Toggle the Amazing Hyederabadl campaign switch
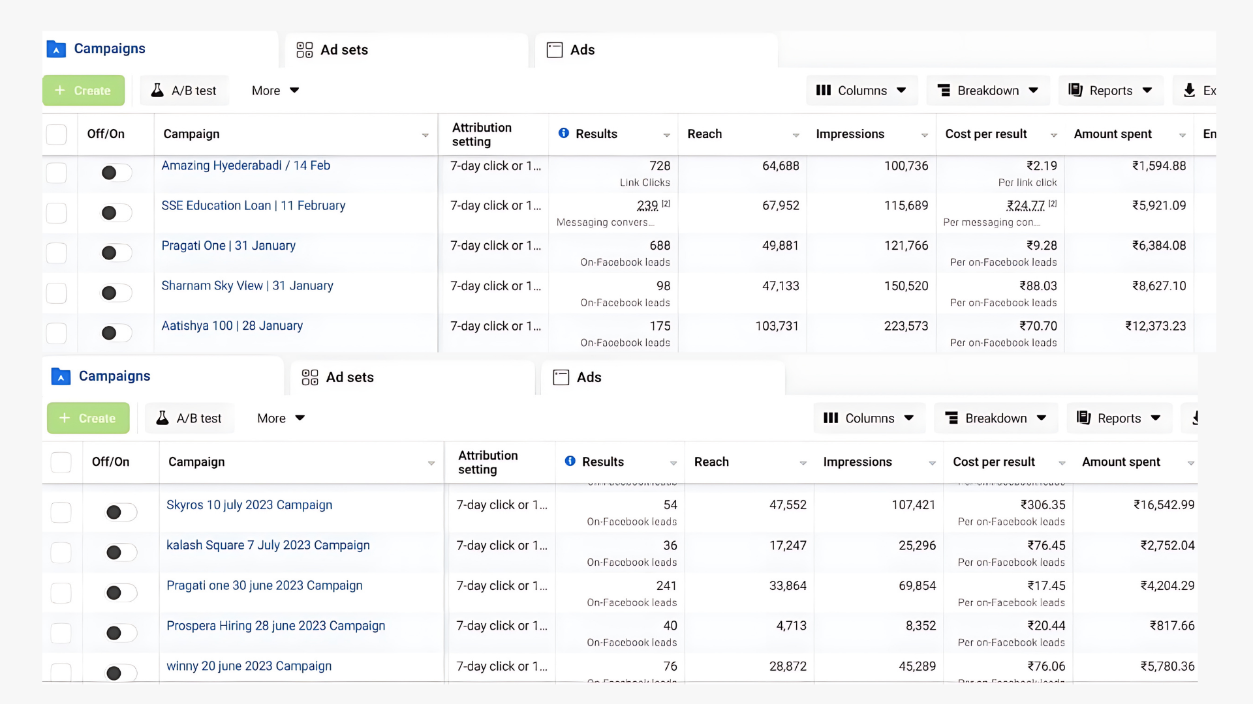Image resolution: width=1253 pixels, height=704 pixels. (116, 173)
